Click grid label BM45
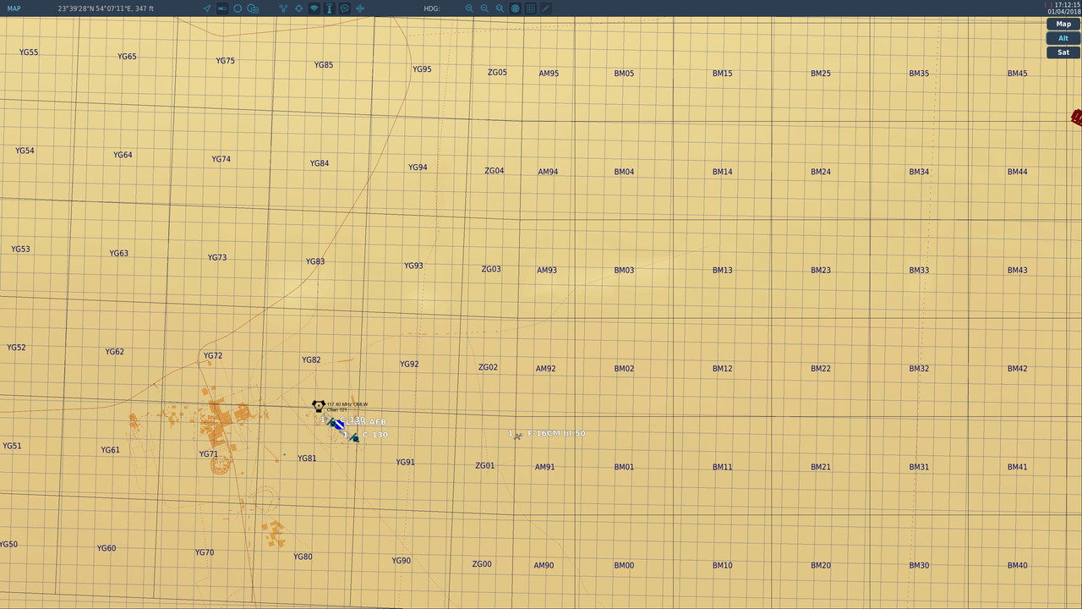 1017,74
